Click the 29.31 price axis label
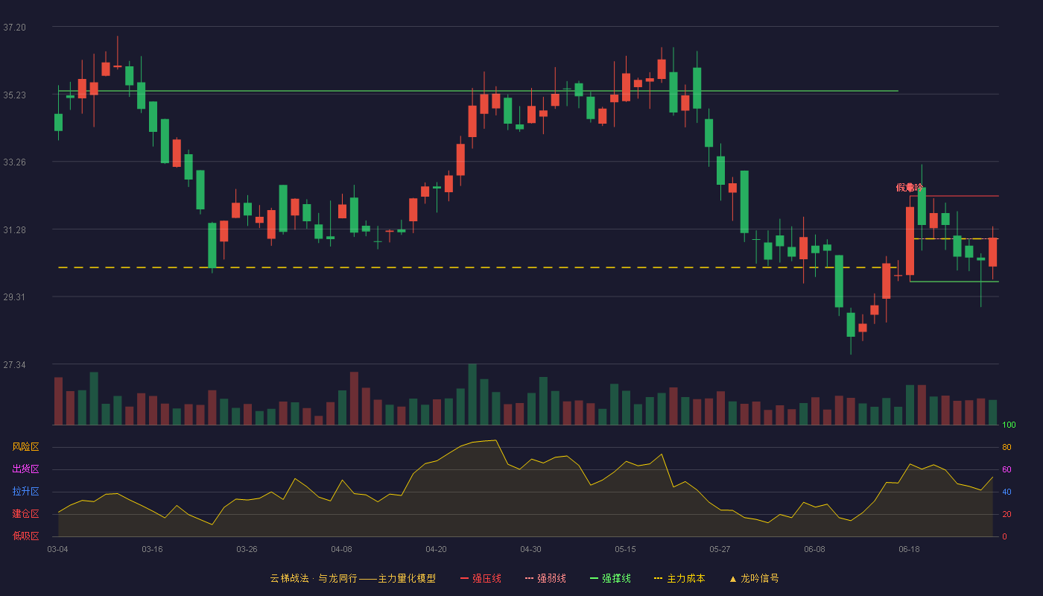 tap(14, 297)
